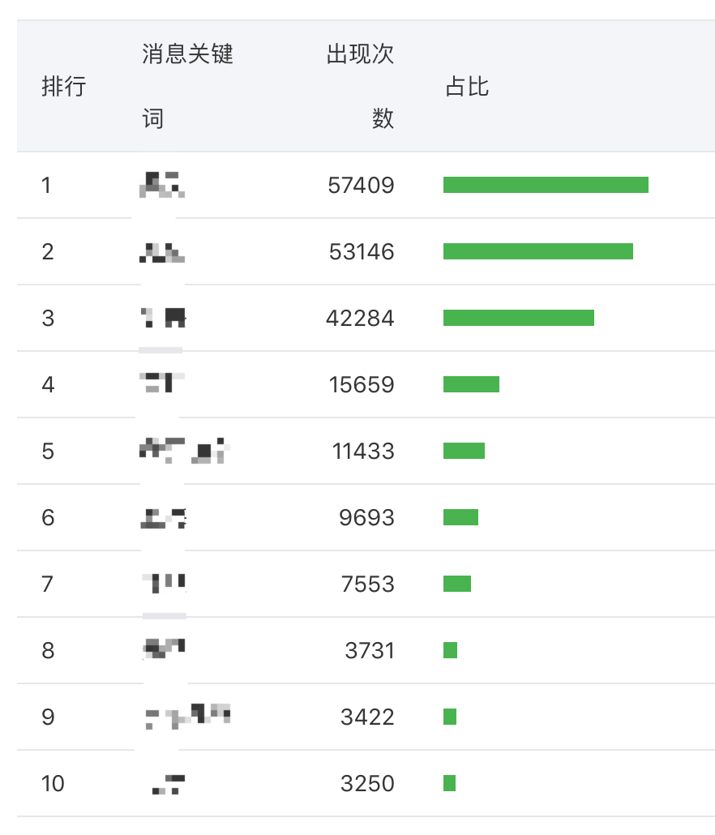This screenshot has width=715, height=835.
Task: Click the count 7553 in row 7
Action: point(367,584)
